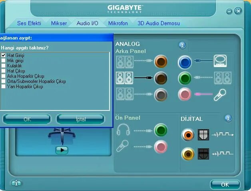Uncheck the Hat Girişi checkbox

3,55
